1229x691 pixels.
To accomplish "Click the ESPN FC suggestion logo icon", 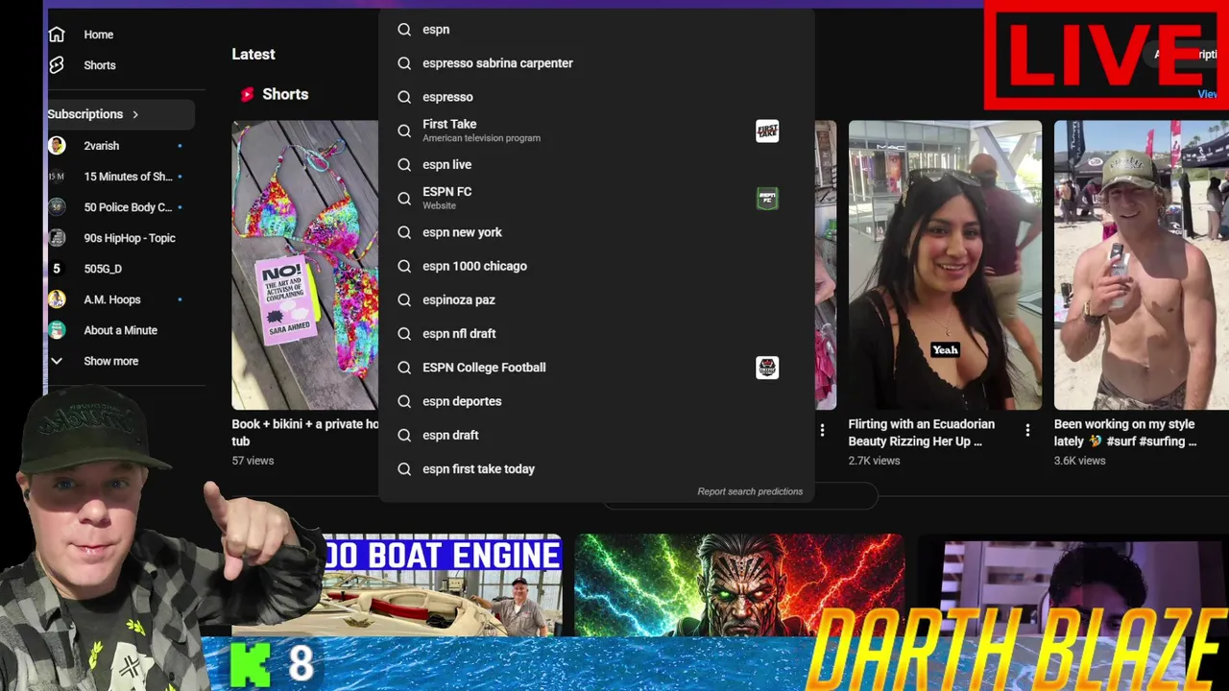I will tap(767, 199).
